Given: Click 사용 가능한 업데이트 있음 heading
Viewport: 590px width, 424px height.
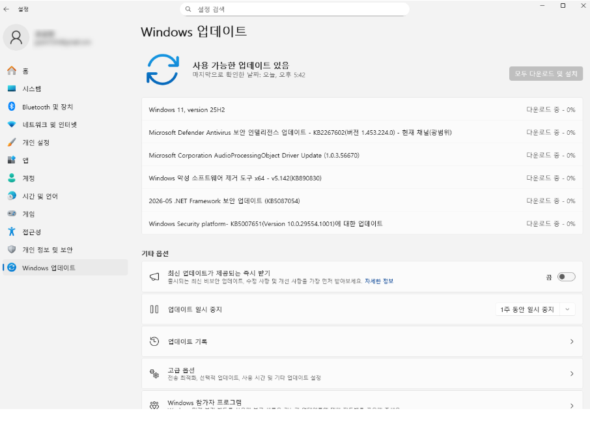Looking at the screenshot, I should [241, 65].
